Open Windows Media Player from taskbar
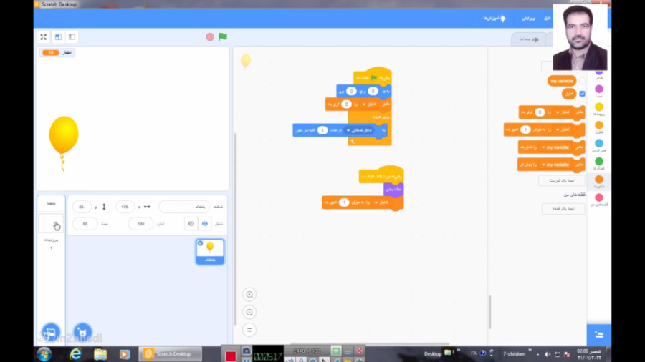The image size is (645, 362). point(125,354)
